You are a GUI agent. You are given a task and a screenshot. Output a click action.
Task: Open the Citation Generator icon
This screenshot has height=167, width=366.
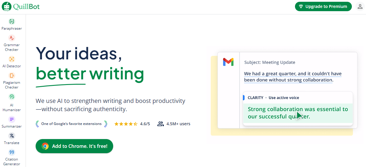pos(12,152)
